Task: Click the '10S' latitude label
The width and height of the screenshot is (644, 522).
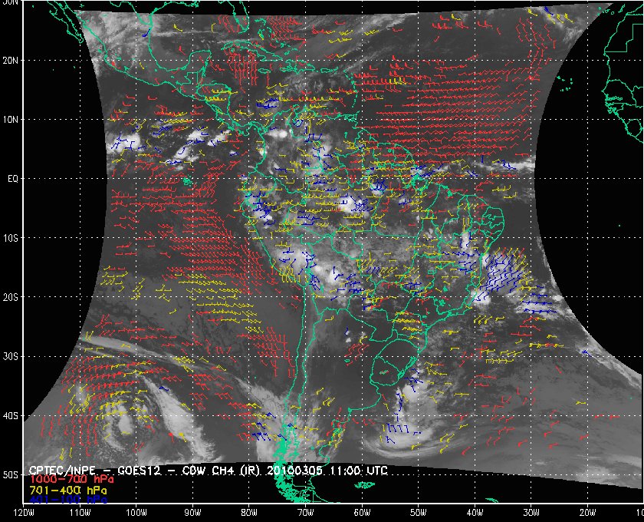Action: (10, 238)
